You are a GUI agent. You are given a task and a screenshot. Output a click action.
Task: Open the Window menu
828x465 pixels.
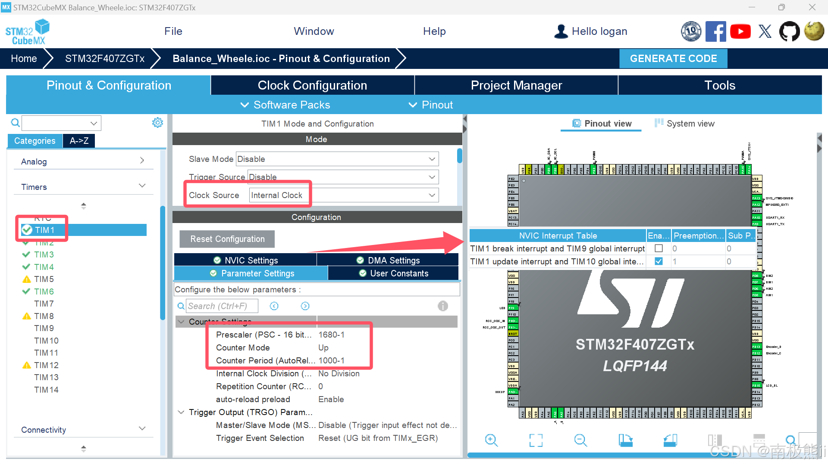314,31
